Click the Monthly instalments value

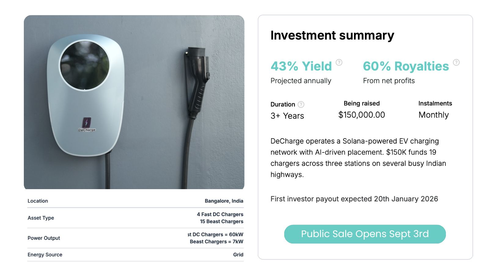click(434, 115)
